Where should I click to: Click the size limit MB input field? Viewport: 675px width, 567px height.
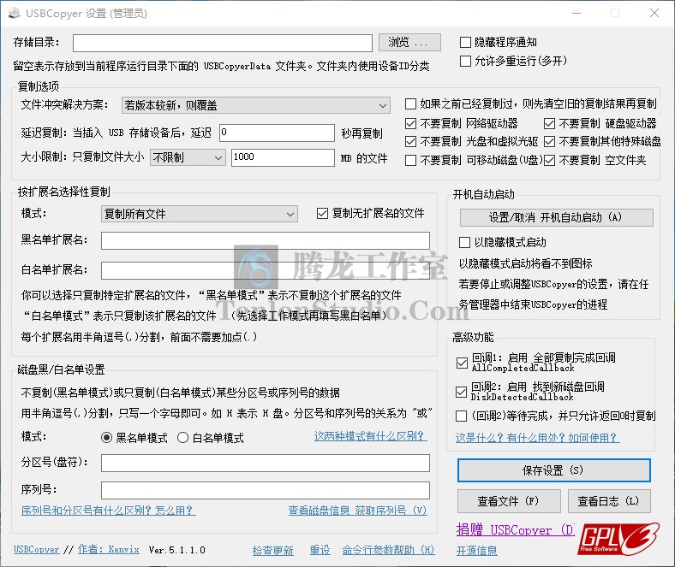coord(283,157)
